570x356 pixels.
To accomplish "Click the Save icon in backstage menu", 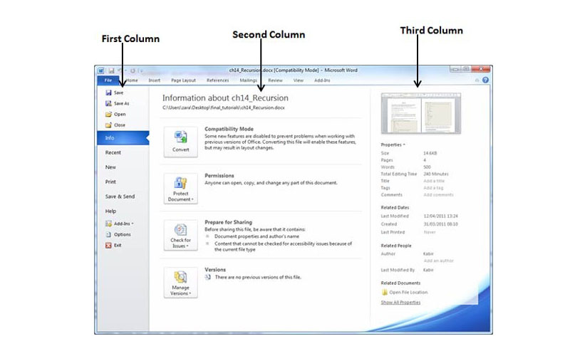I will (x=108, y=93).
